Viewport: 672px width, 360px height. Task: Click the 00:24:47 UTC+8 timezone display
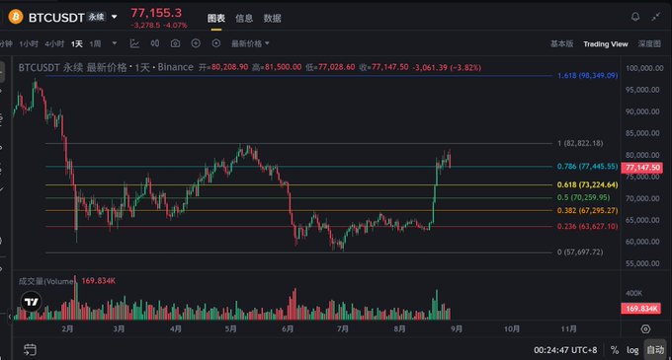[x=565, y=350]
